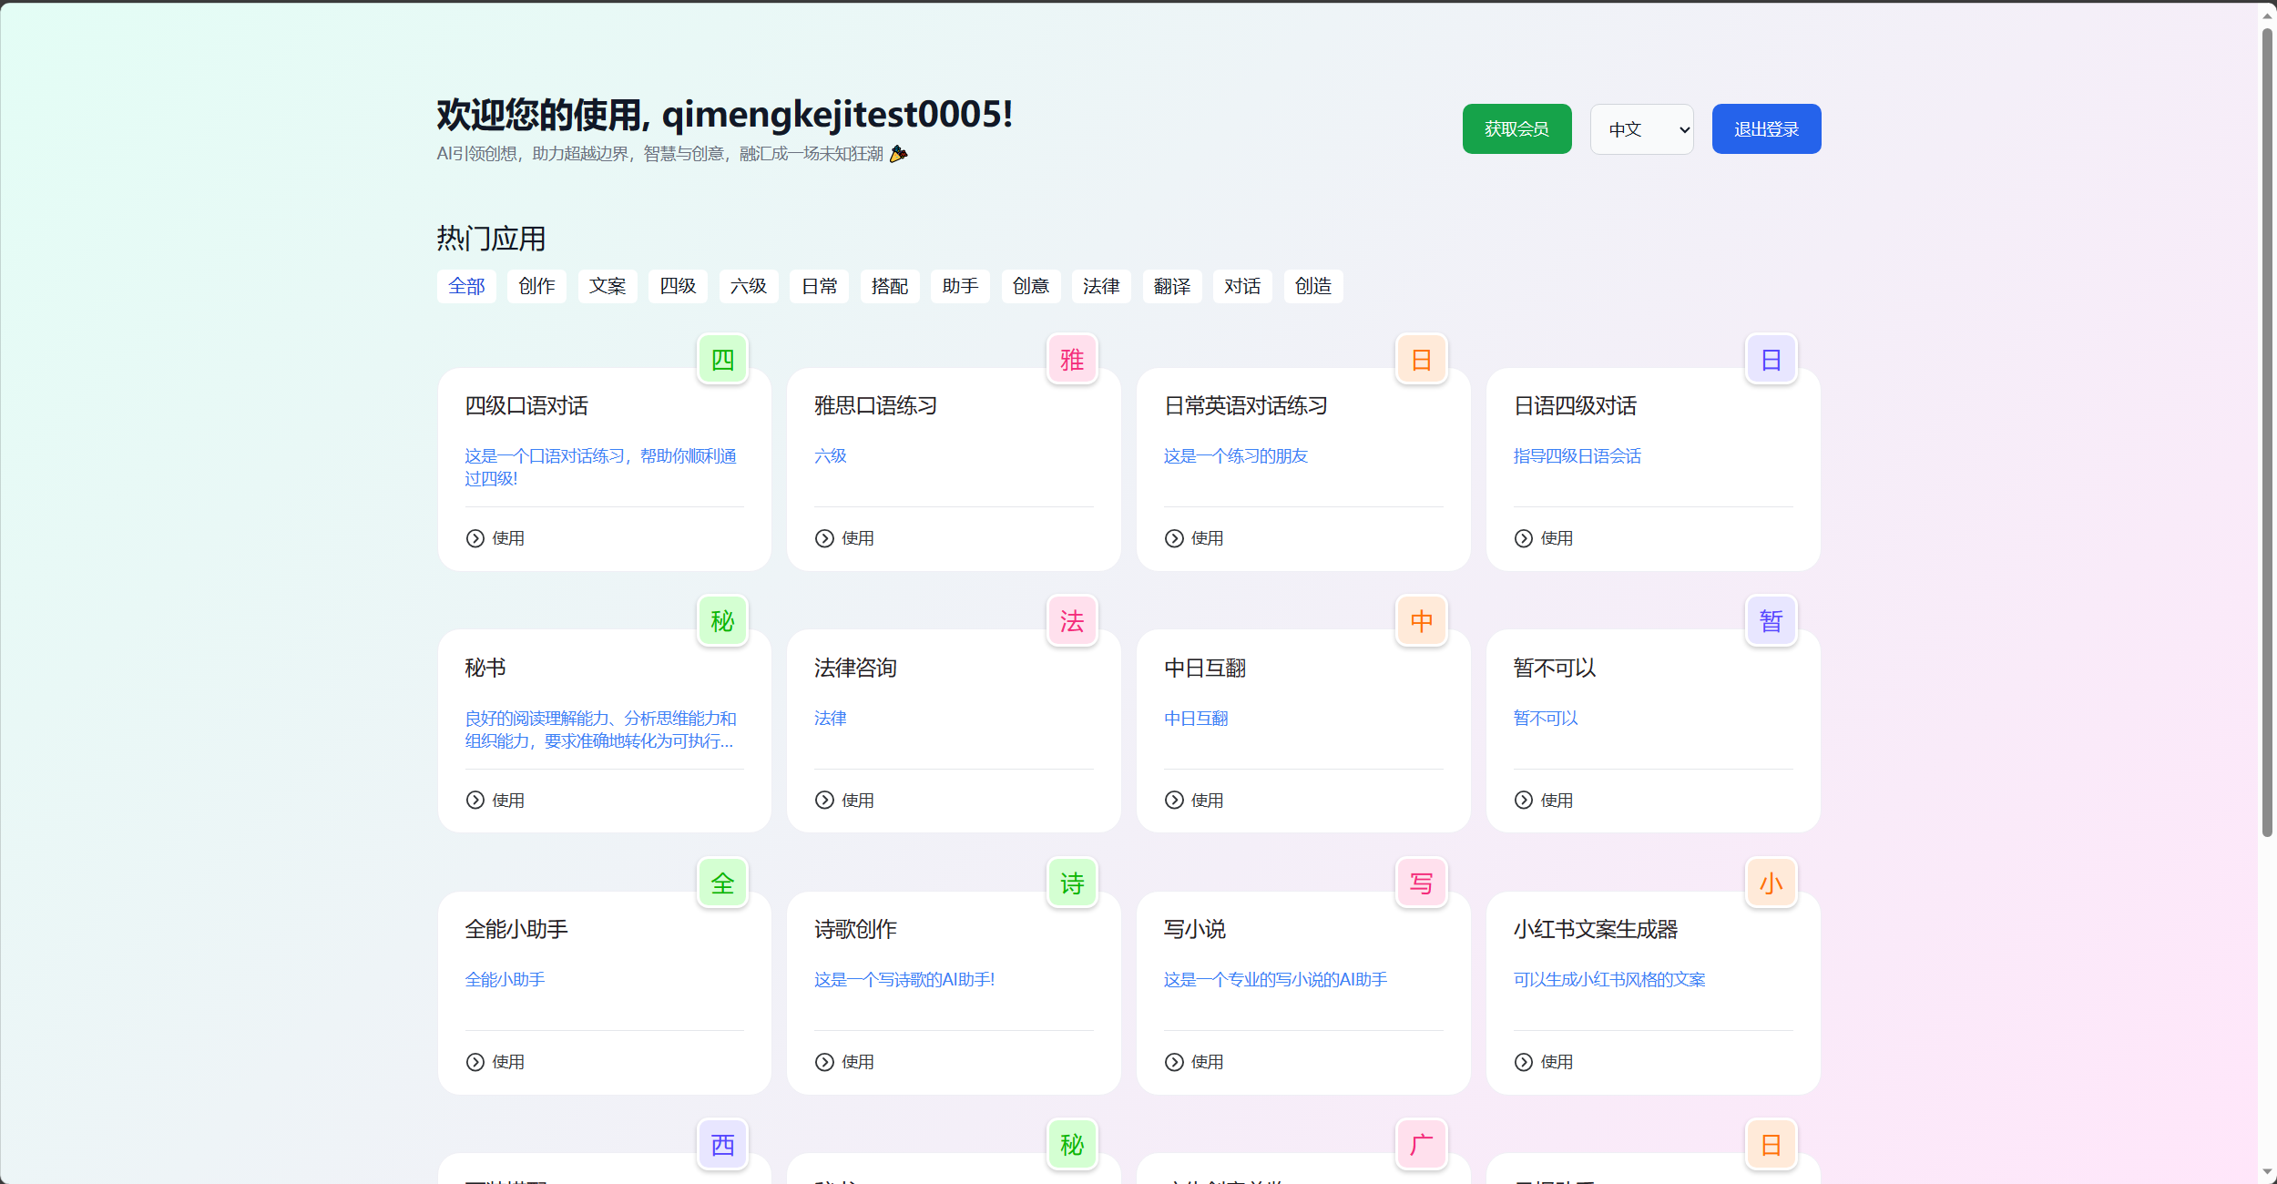Click the green 四 badge icon
The height and width of the screenshot is (1184, 2277).
click(722, 360)
